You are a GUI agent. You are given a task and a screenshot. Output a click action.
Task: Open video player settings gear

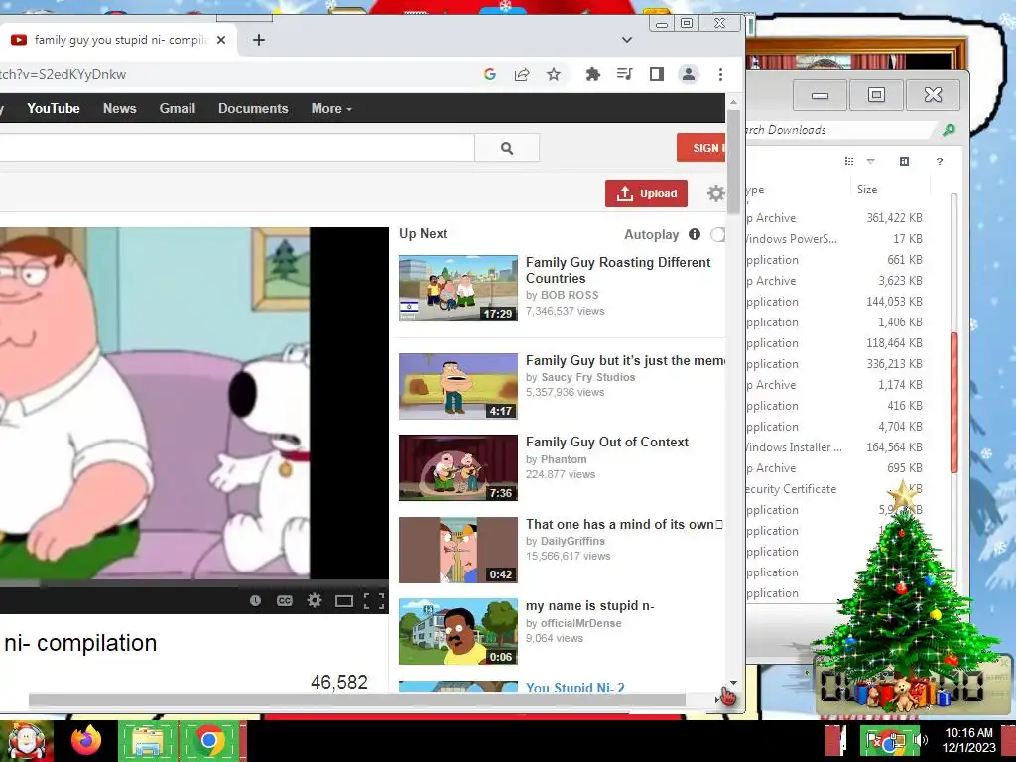(x=315, y=600)
